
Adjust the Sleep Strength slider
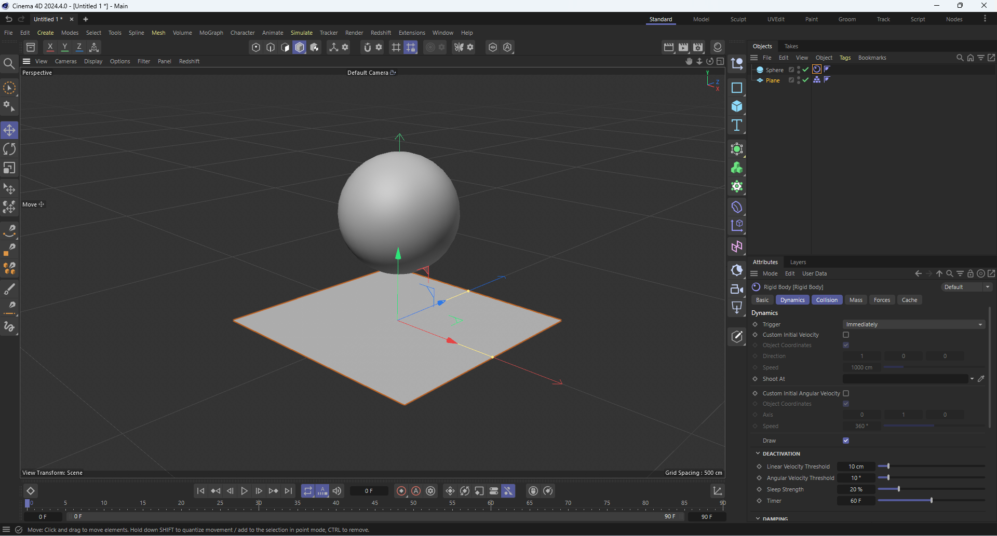coord(931,489)
